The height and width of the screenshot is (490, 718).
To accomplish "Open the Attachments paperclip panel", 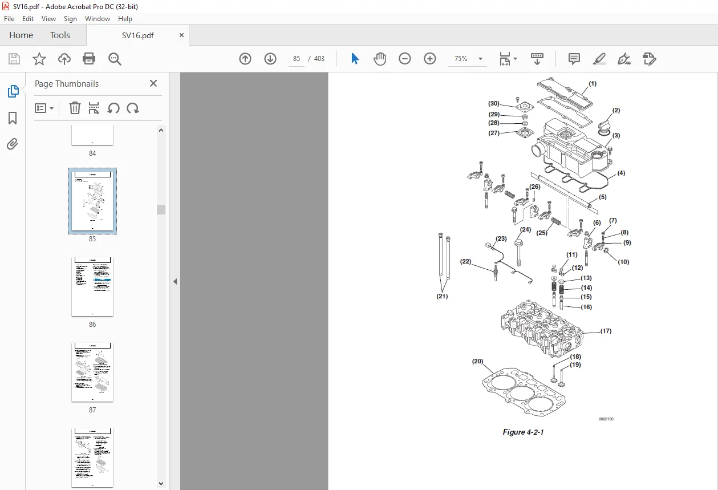I will [x=13, y=144].
